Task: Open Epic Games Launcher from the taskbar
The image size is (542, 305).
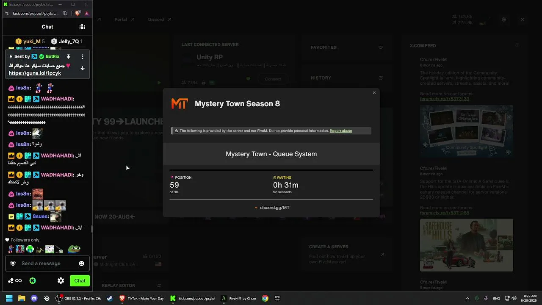Action: [278, 298]
